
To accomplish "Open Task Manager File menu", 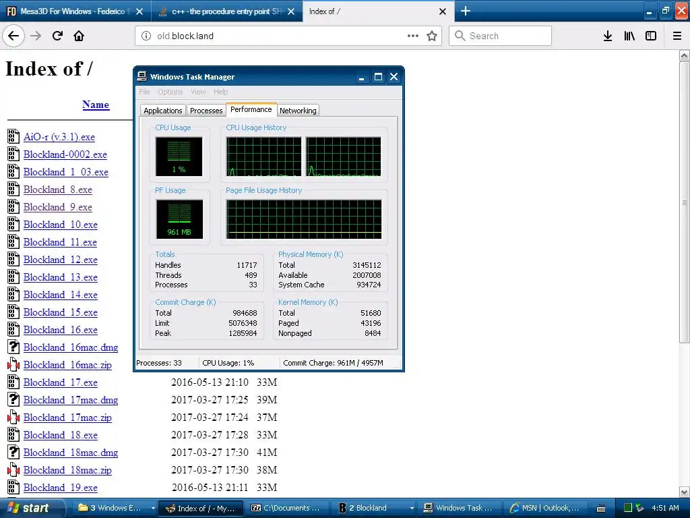I will [x=144, y=92].
